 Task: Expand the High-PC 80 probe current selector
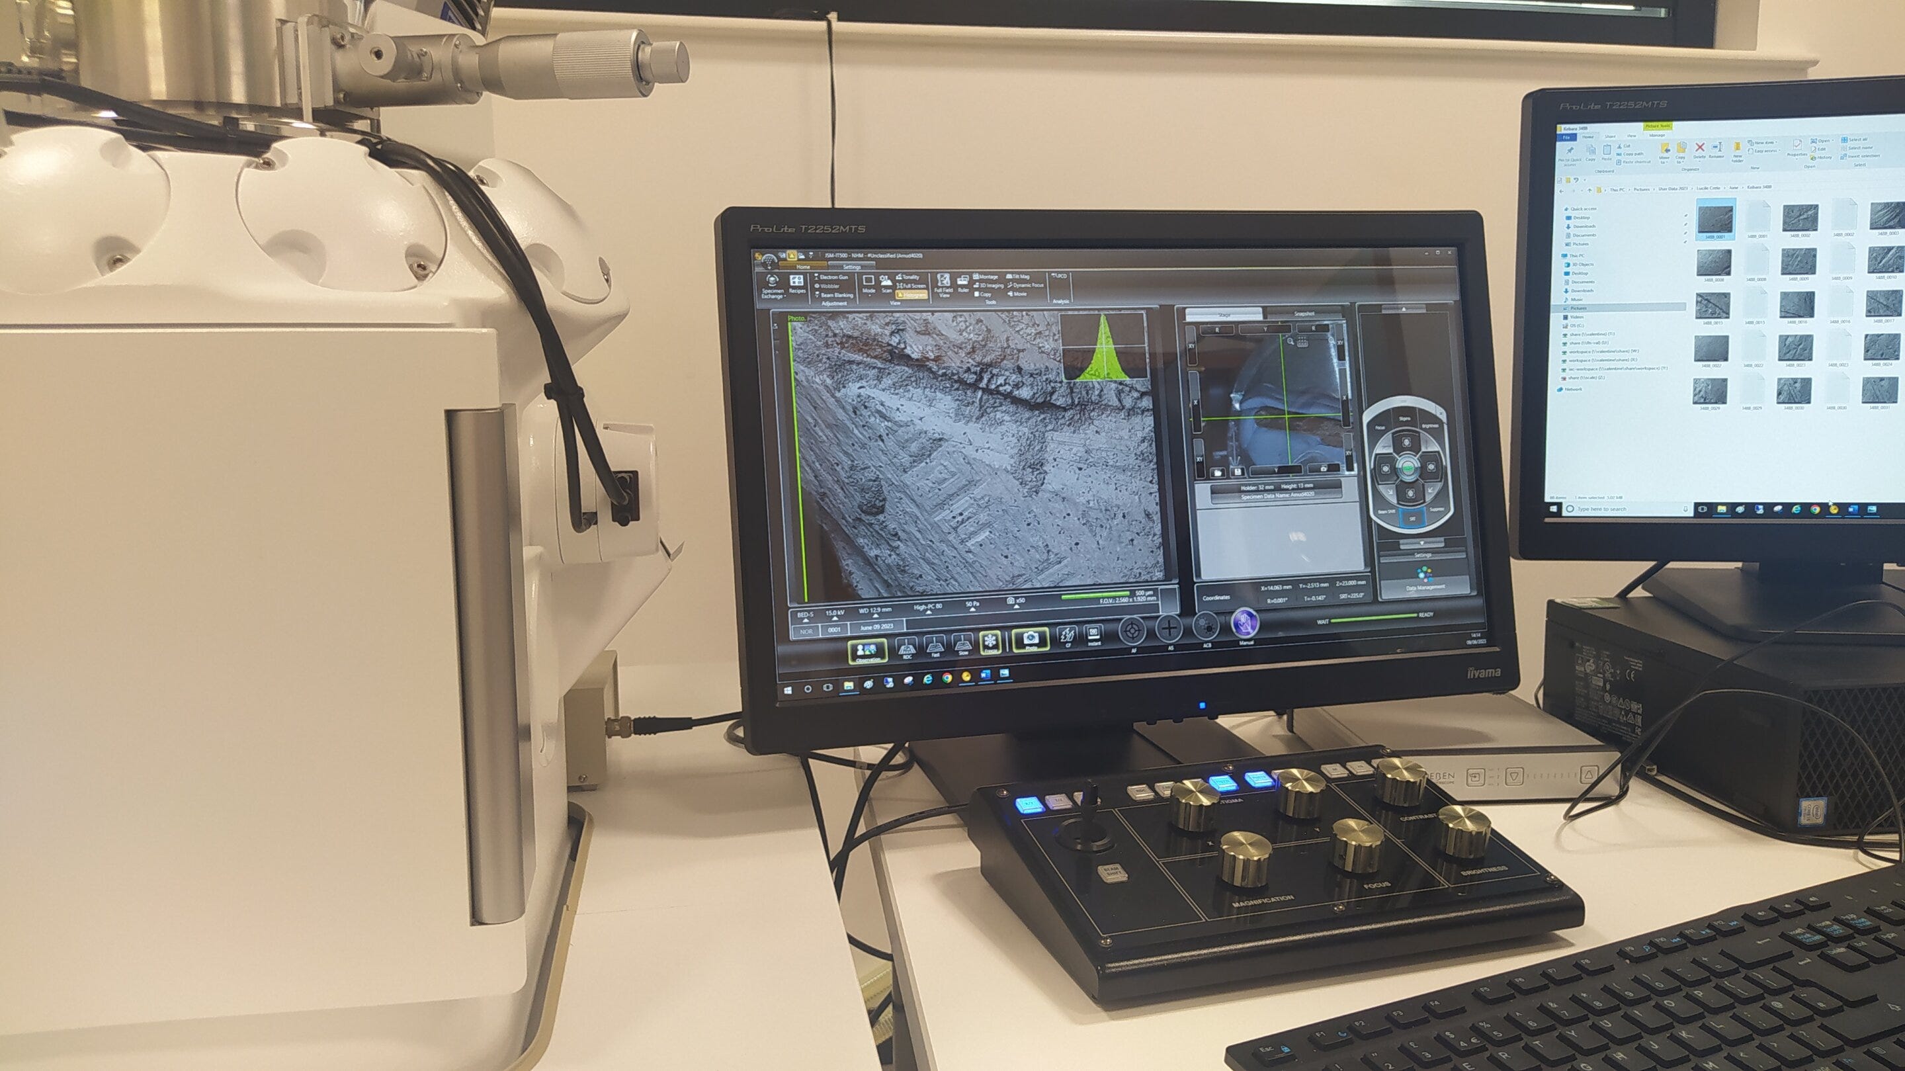[x=928, y=609]
